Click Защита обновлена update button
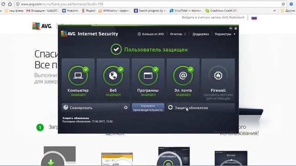Viewport: 296px width, 166px height. (x=200, y=107)
